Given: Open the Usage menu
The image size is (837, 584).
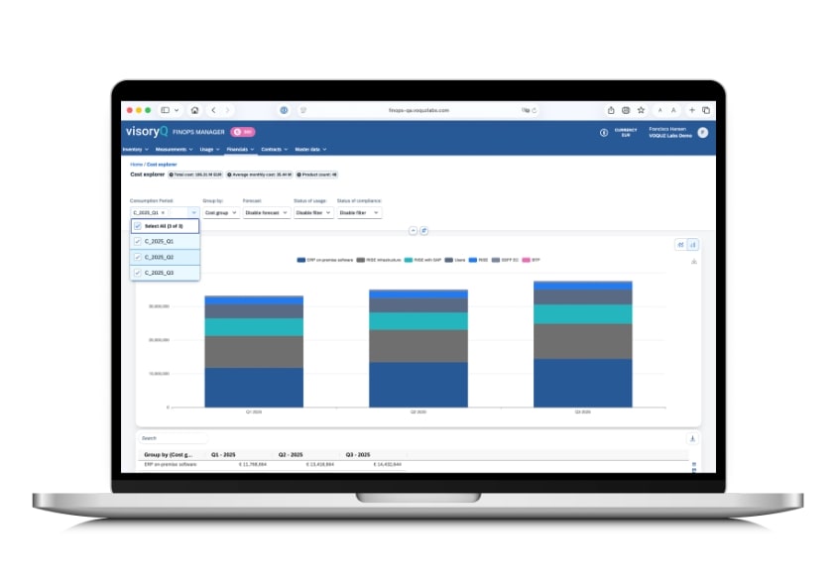Looking at the screenshot, I should [x=210, y=150].
